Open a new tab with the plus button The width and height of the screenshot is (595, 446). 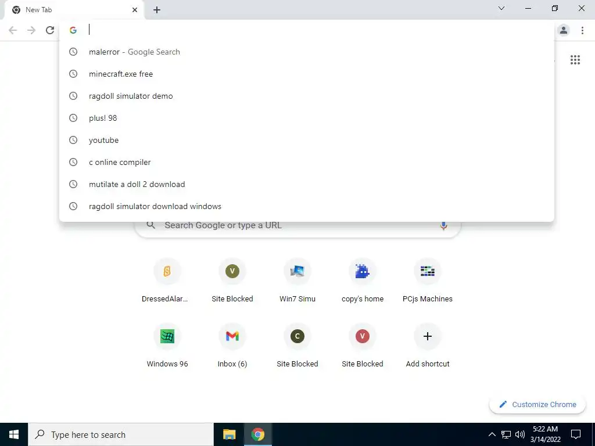click(x=157, y=10)
